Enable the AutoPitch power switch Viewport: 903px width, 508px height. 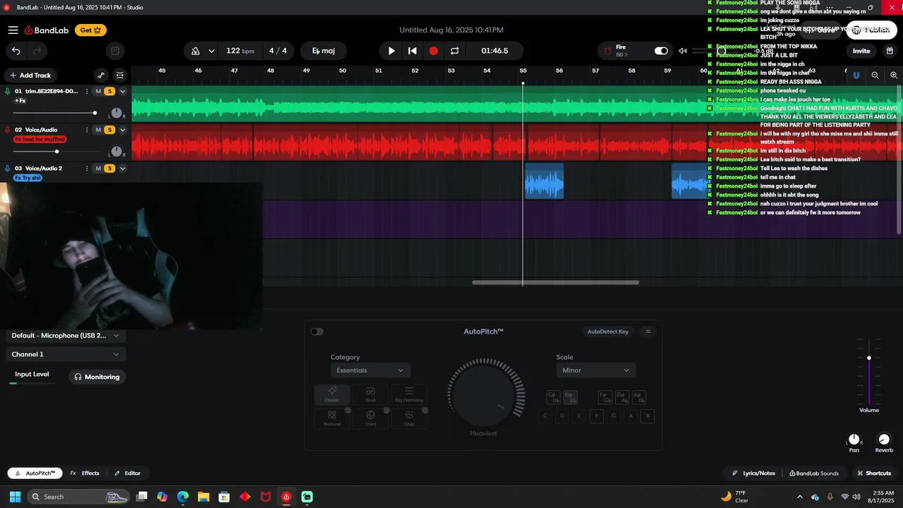(317, 332)
